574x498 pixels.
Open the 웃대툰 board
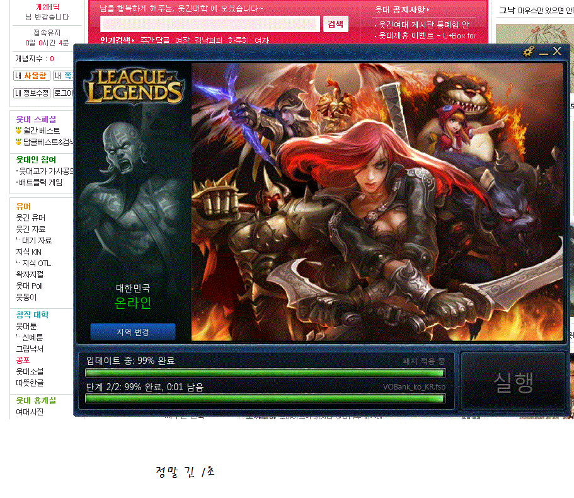pyautogui.click(x=26, y=326)
